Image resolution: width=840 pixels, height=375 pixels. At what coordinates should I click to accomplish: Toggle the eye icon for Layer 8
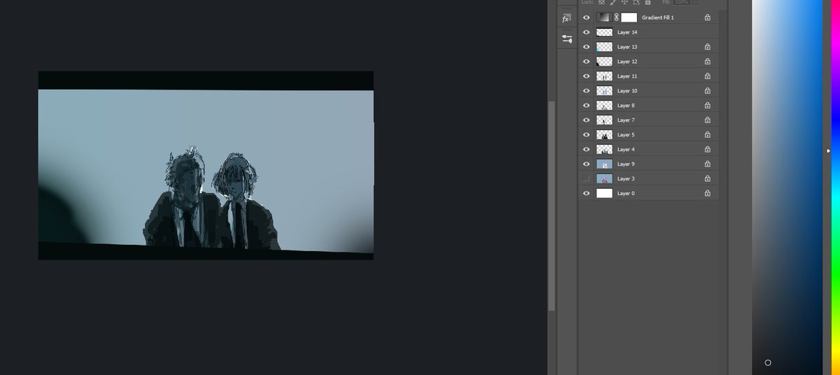(587, 106)
